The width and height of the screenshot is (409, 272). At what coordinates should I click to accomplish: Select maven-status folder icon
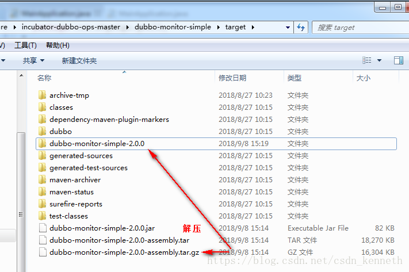[42, 192]
